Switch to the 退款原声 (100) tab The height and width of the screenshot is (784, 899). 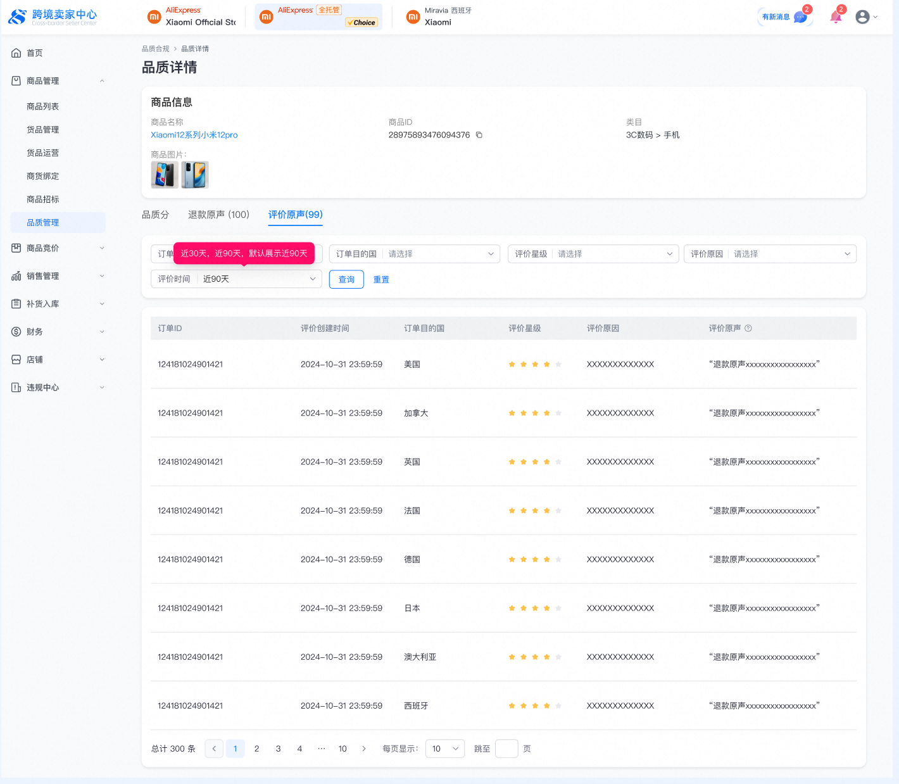[218, 215]
